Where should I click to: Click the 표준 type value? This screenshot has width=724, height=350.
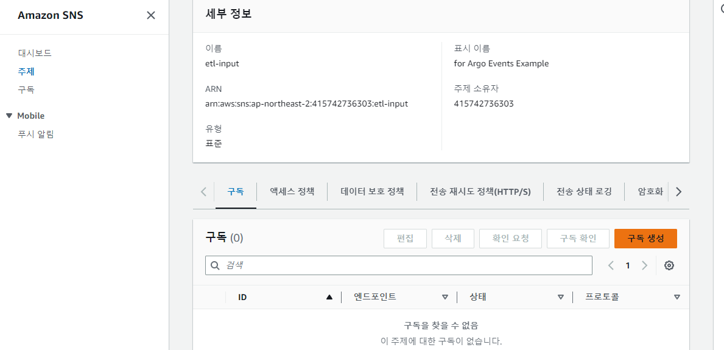[214, 144]
